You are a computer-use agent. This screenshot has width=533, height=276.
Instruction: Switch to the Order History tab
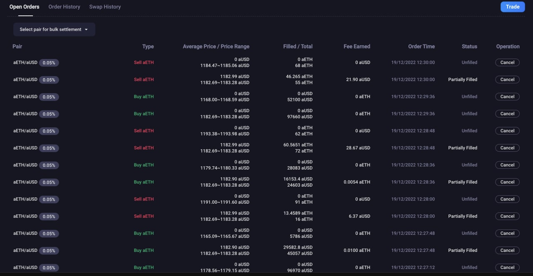click(x=64, y=7)
